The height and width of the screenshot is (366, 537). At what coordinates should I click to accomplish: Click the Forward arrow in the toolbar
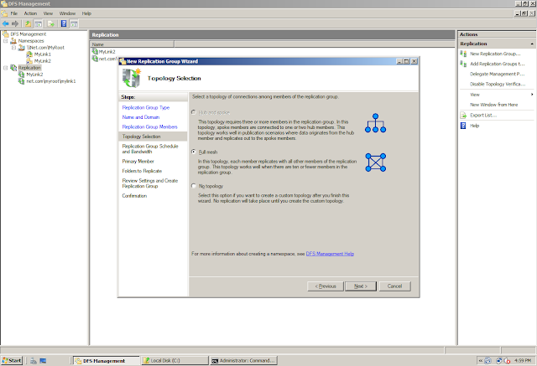point(15,23)
